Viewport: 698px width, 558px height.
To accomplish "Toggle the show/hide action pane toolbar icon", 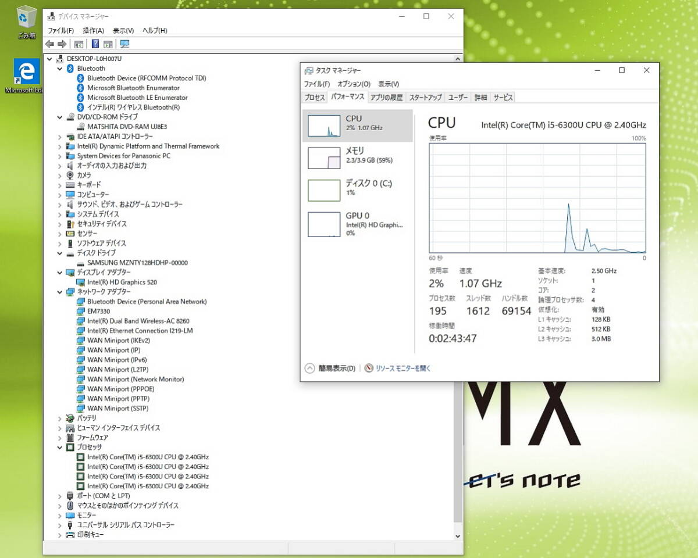I will pos(108,44).
